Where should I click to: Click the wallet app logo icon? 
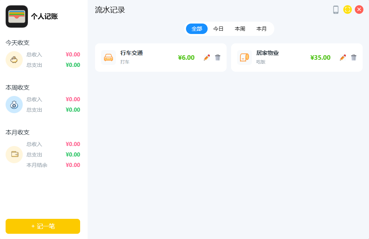pyautogui.click(x=17, y=16)
